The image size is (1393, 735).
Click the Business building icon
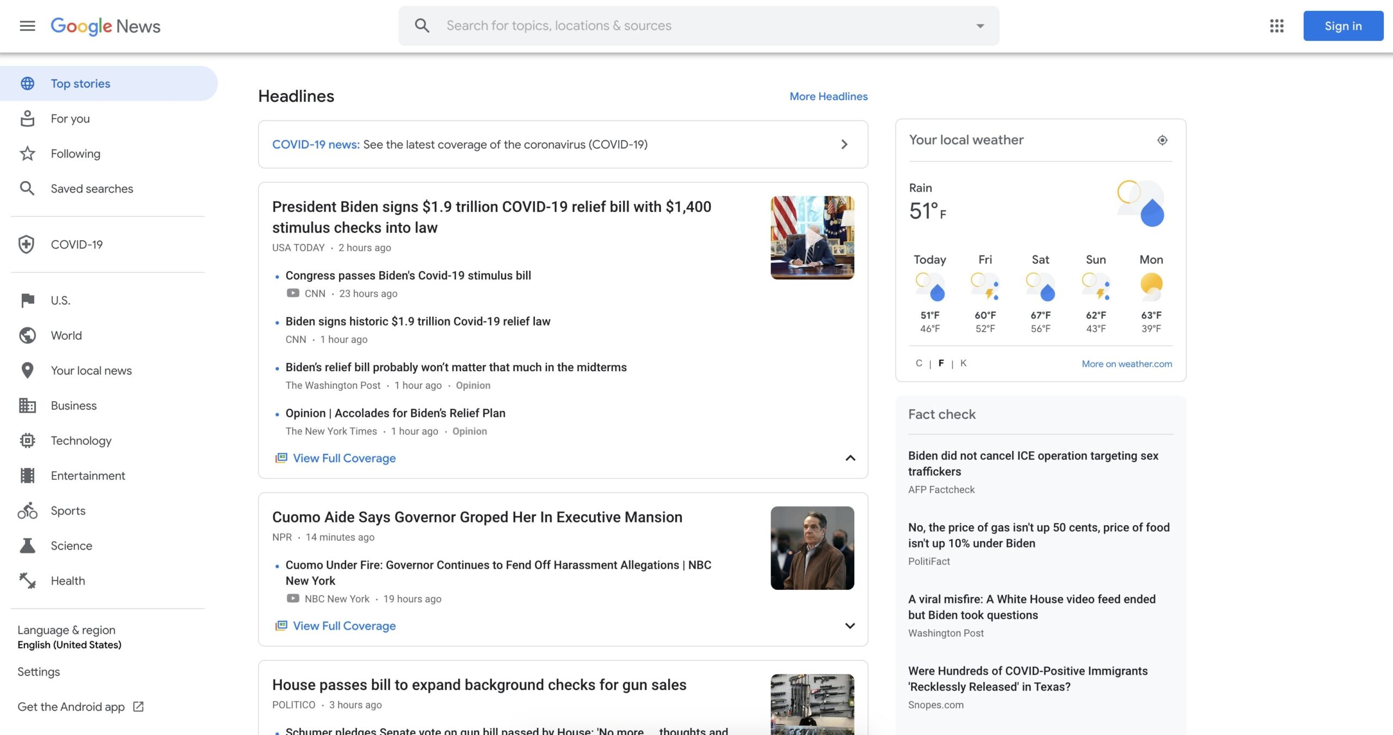(27, 406)
